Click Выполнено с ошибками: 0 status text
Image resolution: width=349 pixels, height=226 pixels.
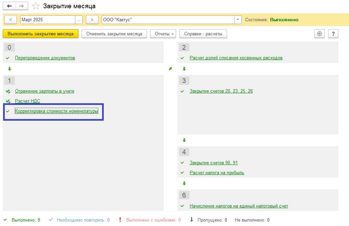point(153,220)
